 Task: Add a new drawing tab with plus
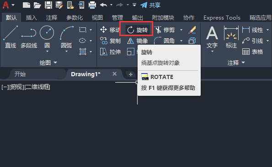tap(131, 74)
